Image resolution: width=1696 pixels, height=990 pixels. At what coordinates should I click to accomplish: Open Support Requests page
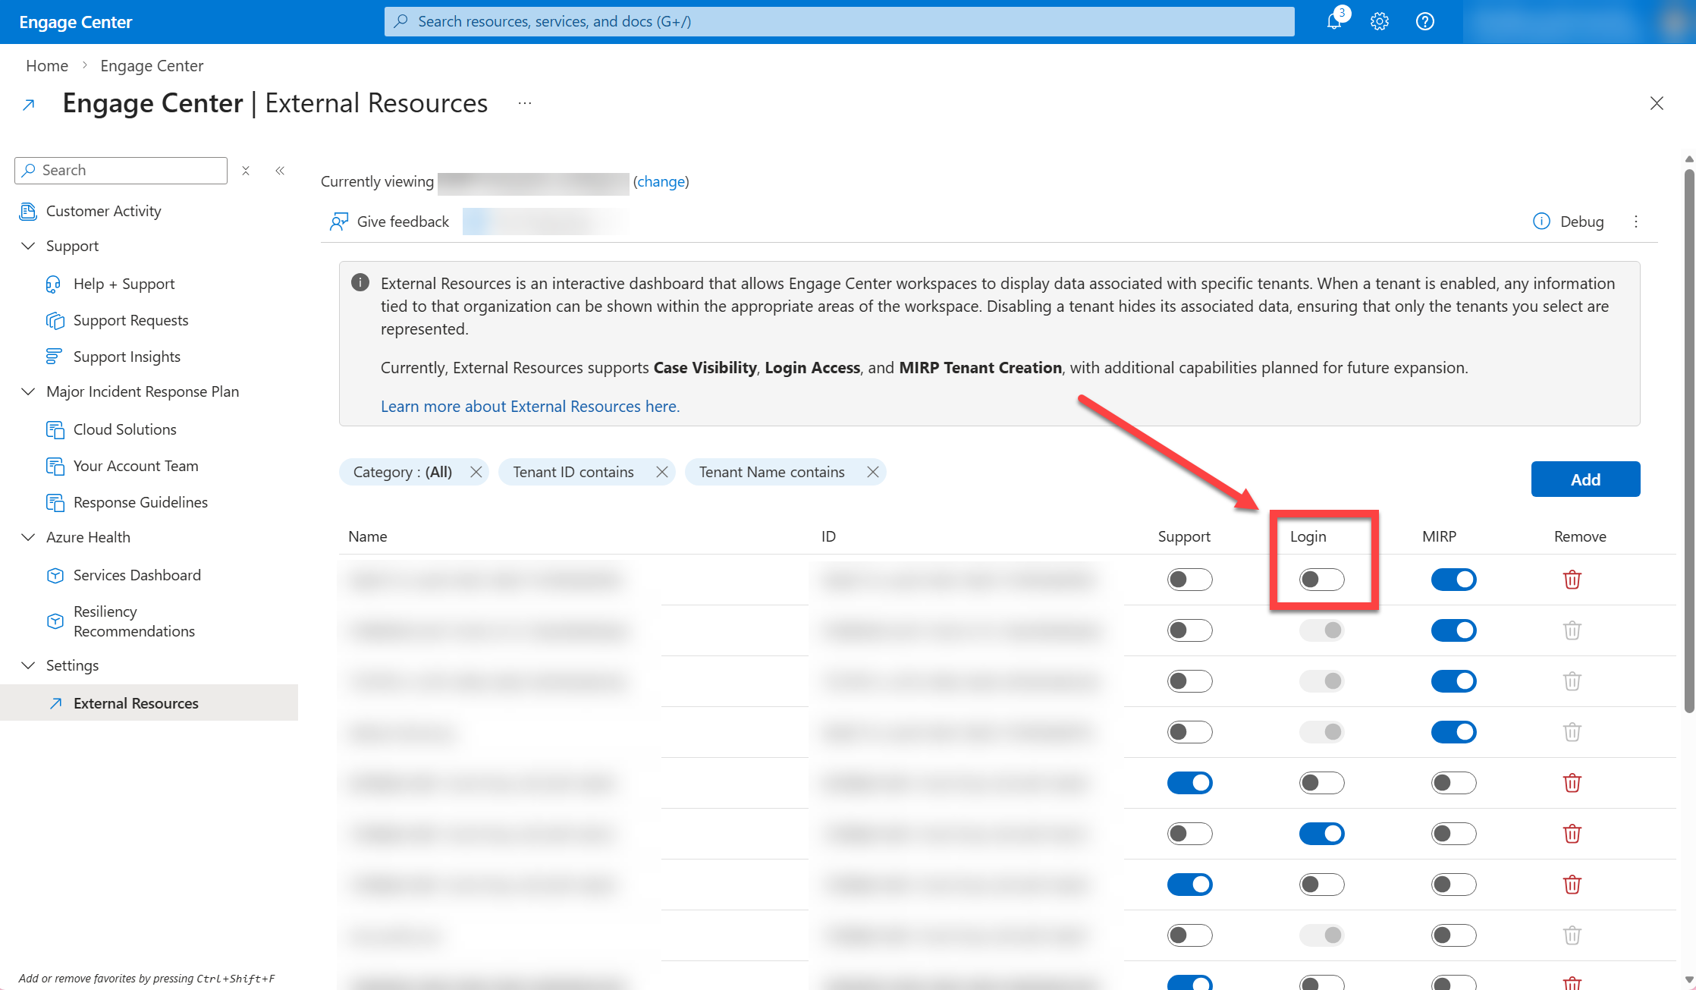click(131, 320)
